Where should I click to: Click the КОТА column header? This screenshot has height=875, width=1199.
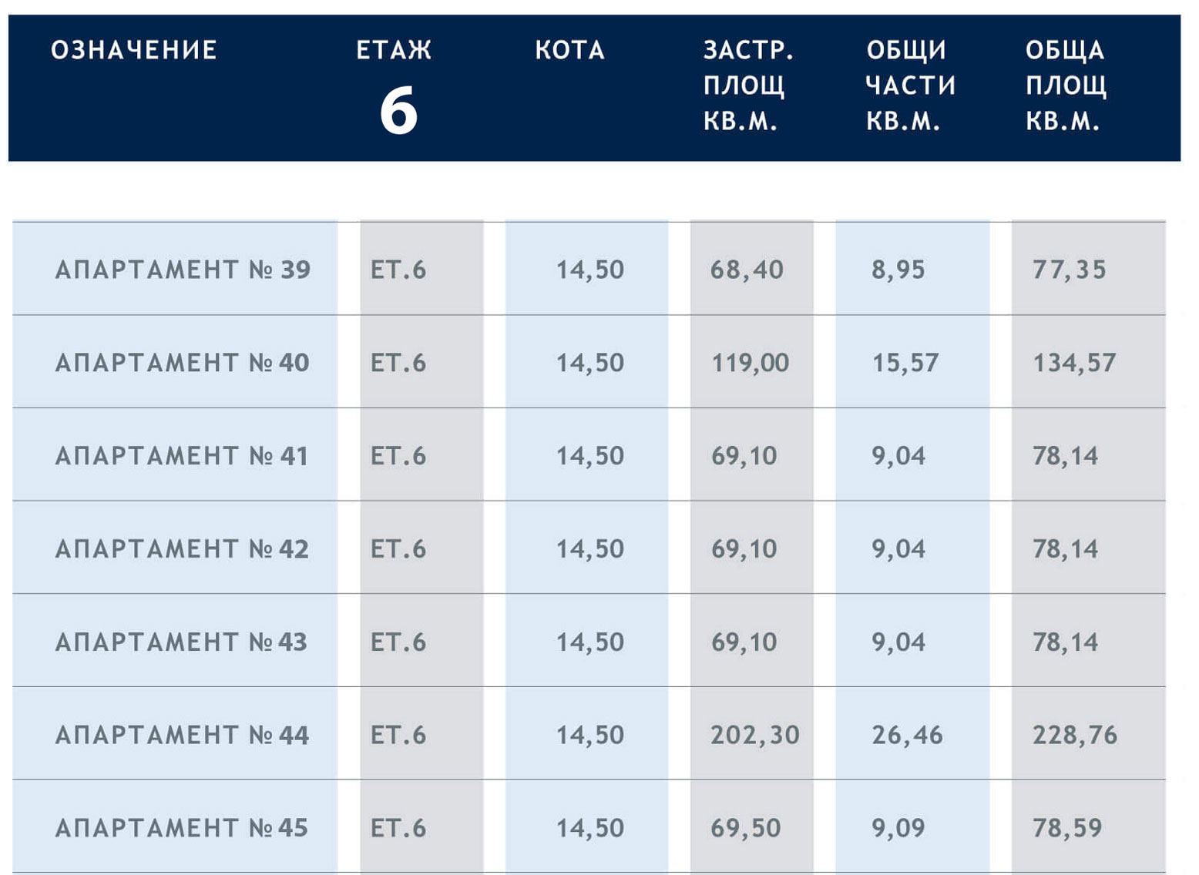(x=570, y=51)
